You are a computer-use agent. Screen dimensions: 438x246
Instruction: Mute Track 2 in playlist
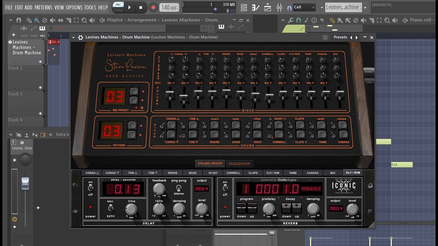point(40,87)
